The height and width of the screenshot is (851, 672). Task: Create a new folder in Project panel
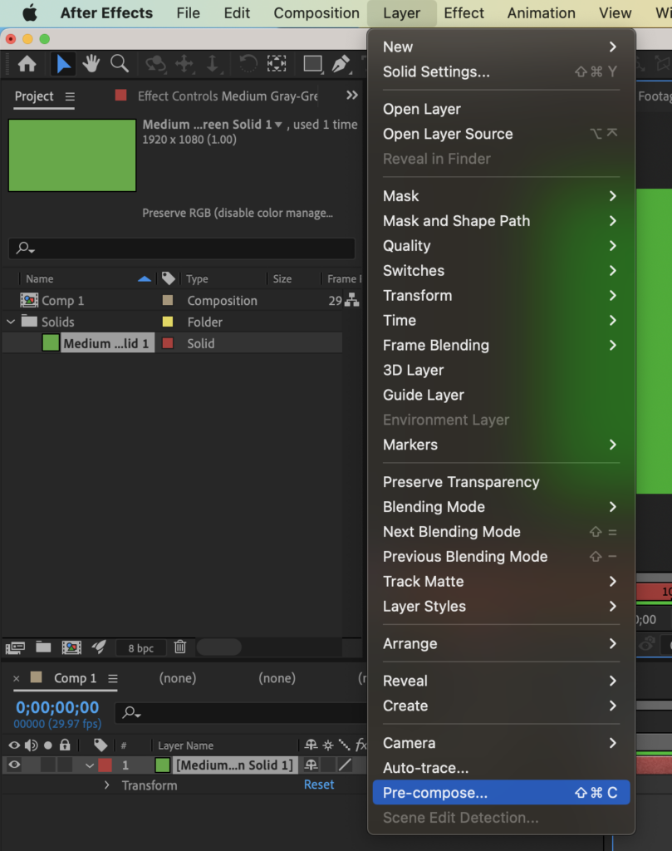click(43, 647)
